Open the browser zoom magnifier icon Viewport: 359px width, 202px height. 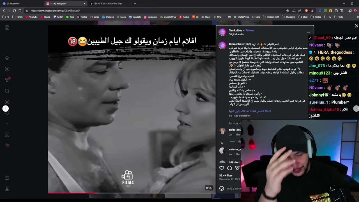click(288, 11)
